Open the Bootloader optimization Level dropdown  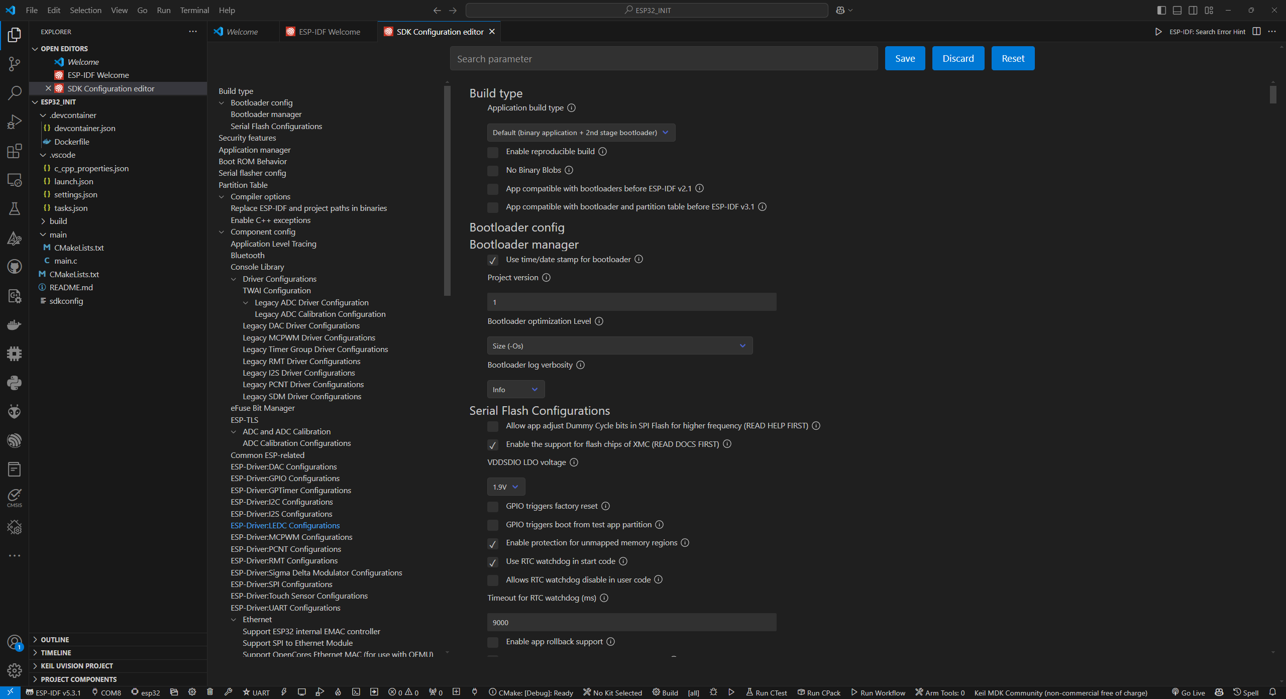point(619,345)
